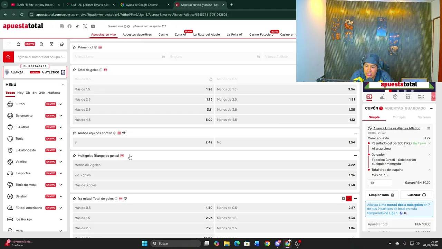Collapse the 1ra mitad: Total de goles market
Screen dimensions: 442x249
point(355,199)
